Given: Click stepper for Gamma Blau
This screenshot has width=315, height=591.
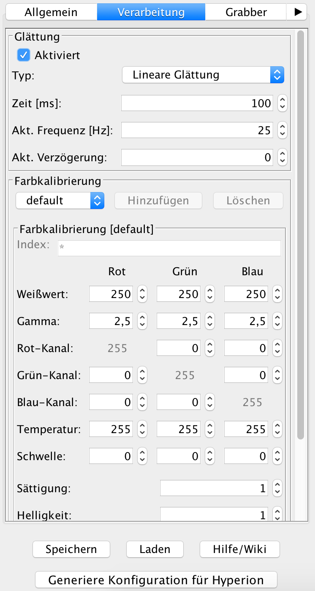Looking at the screenshot, I should tap(277, 321).
